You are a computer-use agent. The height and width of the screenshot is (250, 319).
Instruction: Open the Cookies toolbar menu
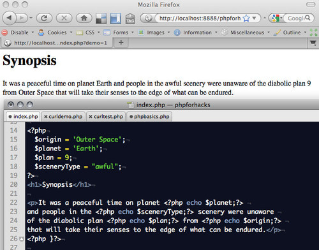55,33
